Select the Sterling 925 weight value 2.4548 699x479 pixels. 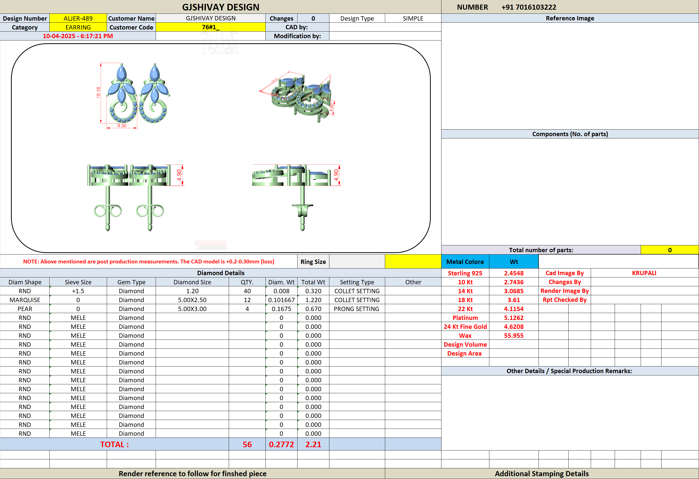514,273
